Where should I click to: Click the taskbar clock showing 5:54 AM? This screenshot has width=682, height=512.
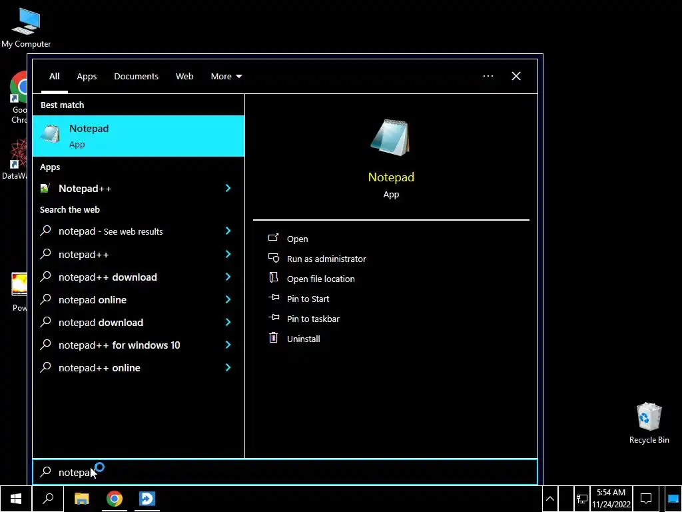[x=611, y=499]
